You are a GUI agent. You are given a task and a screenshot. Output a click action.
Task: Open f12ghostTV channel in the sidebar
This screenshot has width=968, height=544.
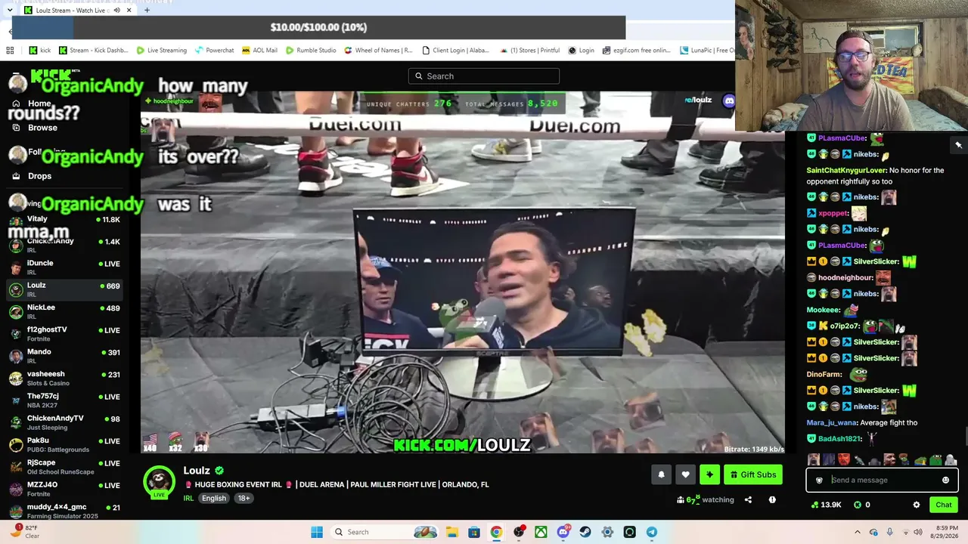point(64,333)
